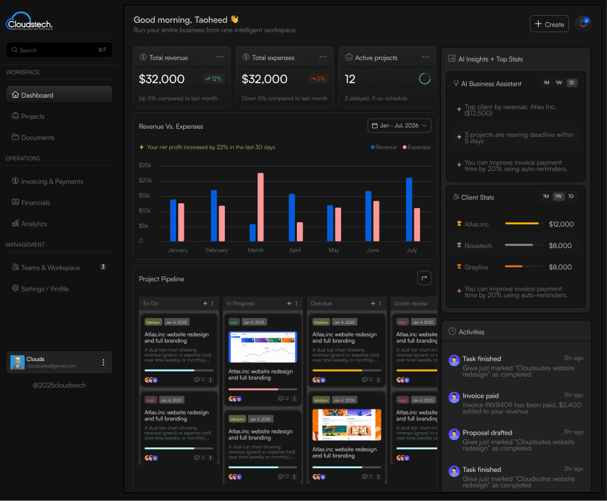Click the Teams & Workspace count badge 3
The image size is (607, 501).
pyautogui.click(x=103, y=267)
